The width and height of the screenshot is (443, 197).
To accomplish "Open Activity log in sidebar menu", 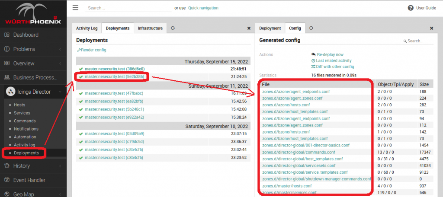I will click(x=25, y=145).
